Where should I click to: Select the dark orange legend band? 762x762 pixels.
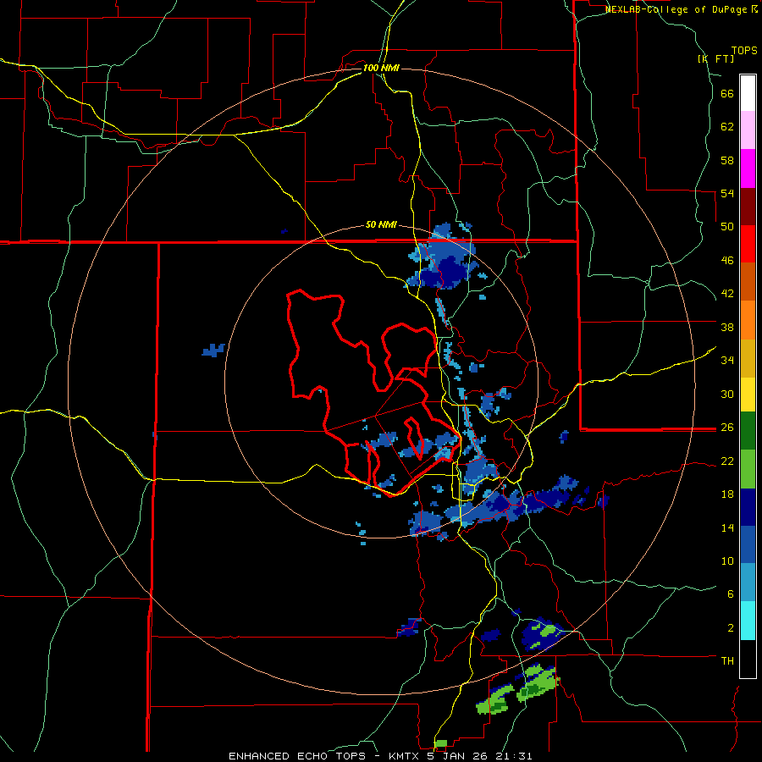point(748,281)
